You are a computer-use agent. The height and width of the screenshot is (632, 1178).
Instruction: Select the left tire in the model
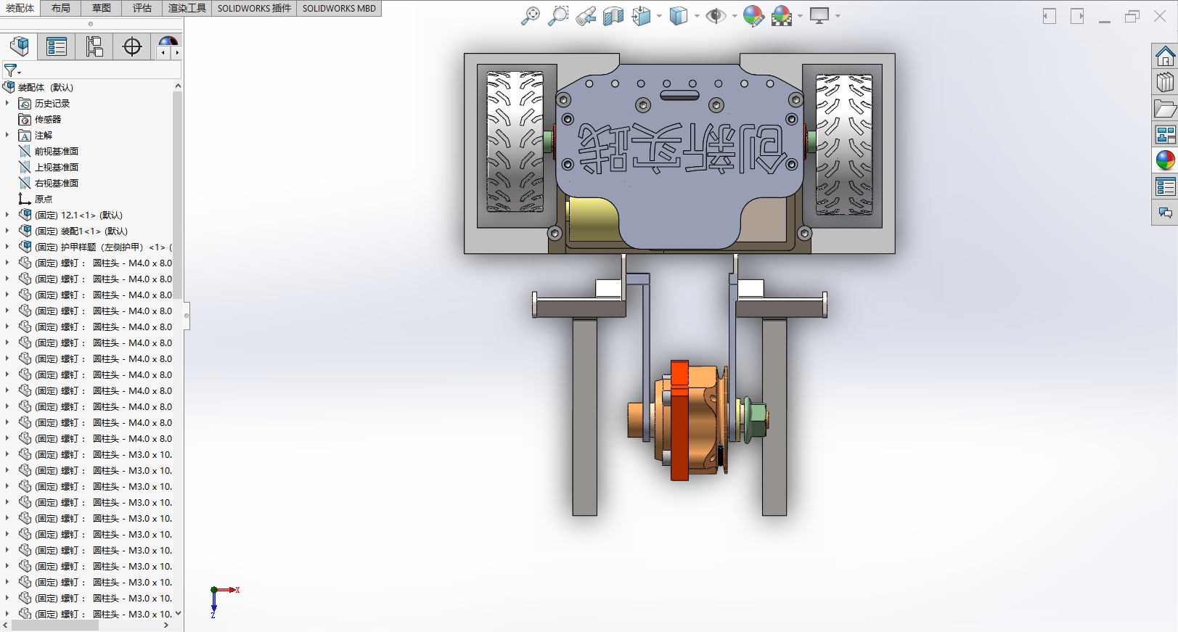point(515,141)
